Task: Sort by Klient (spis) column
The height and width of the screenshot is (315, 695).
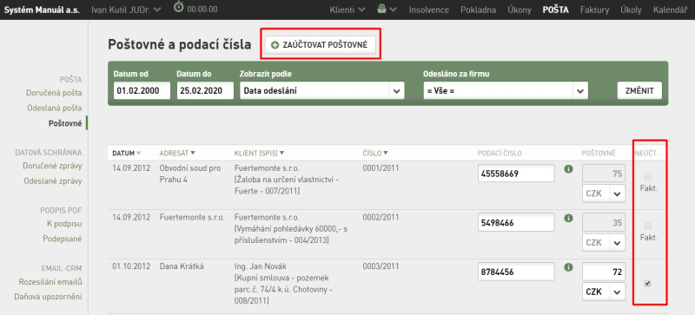Action: pos(259,153)
